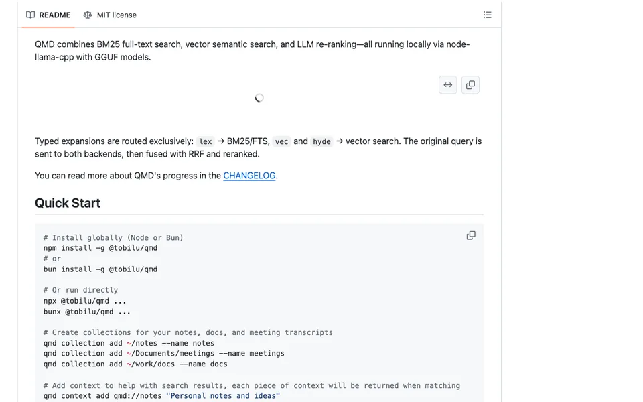The image size is (643, 402).
Task: Click line 'qmd collection add ~/work/docs --name docs'
Action: (x=135, y=364)
